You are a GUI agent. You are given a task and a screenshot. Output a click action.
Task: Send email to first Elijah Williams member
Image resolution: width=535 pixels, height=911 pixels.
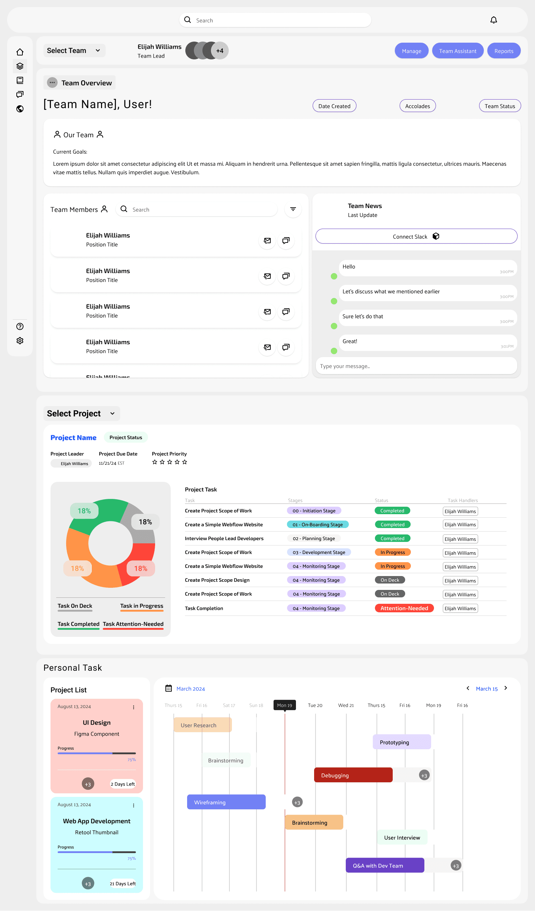(x=267, y=241)
